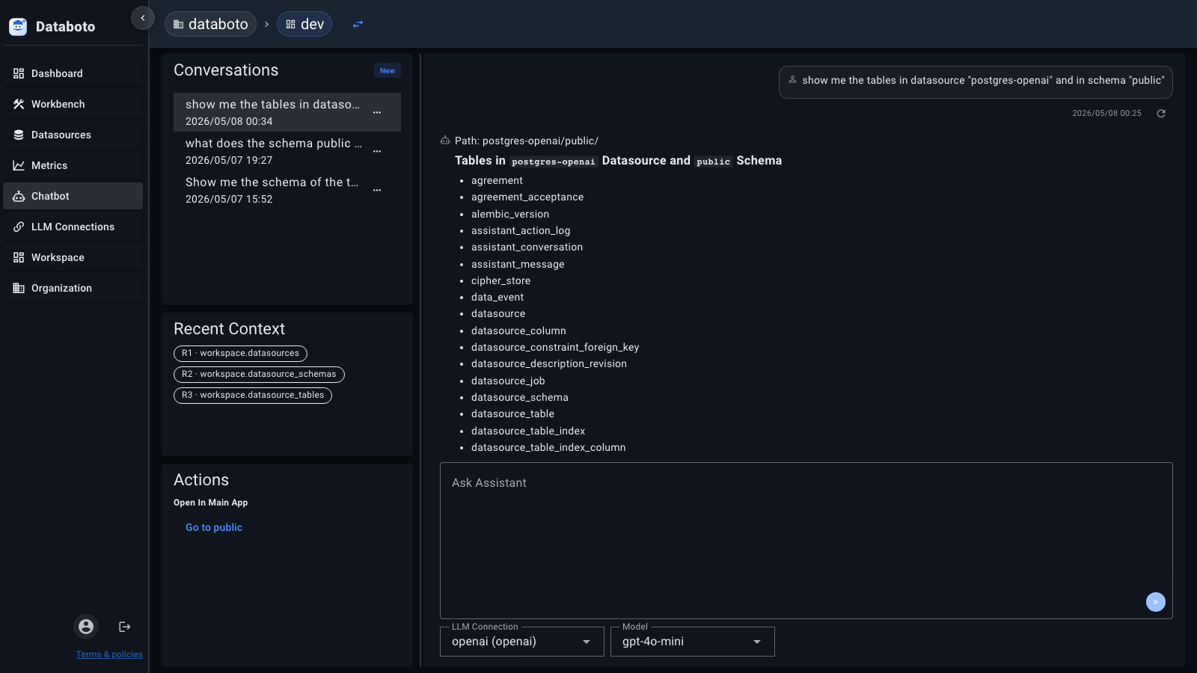Click the Organization building icon in sidebar

coord(19,288)
